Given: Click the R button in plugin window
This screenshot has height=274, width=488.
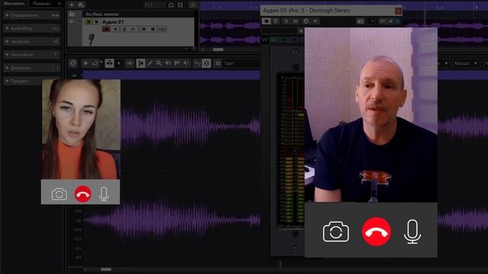Looking at the screenshot, I should [x=286, y=21].
